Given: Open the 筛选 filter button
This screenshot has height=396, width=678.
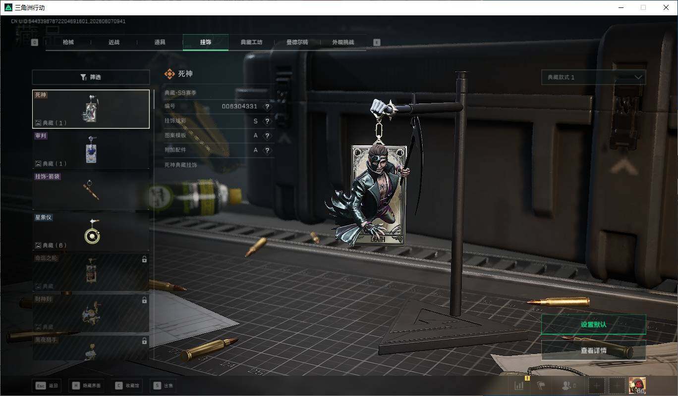Looking at the screenshot, I should pyautogui.click(x=91, y=77).
